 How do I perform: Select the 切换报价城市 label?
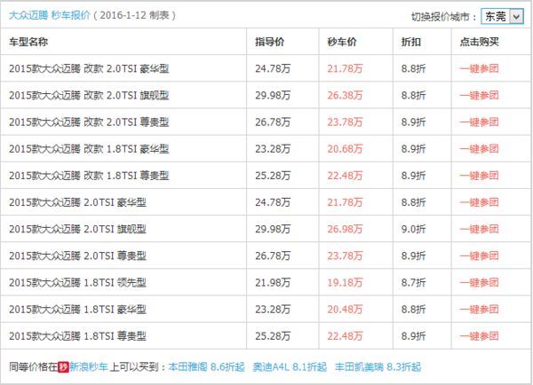click(x=444, y=17)
